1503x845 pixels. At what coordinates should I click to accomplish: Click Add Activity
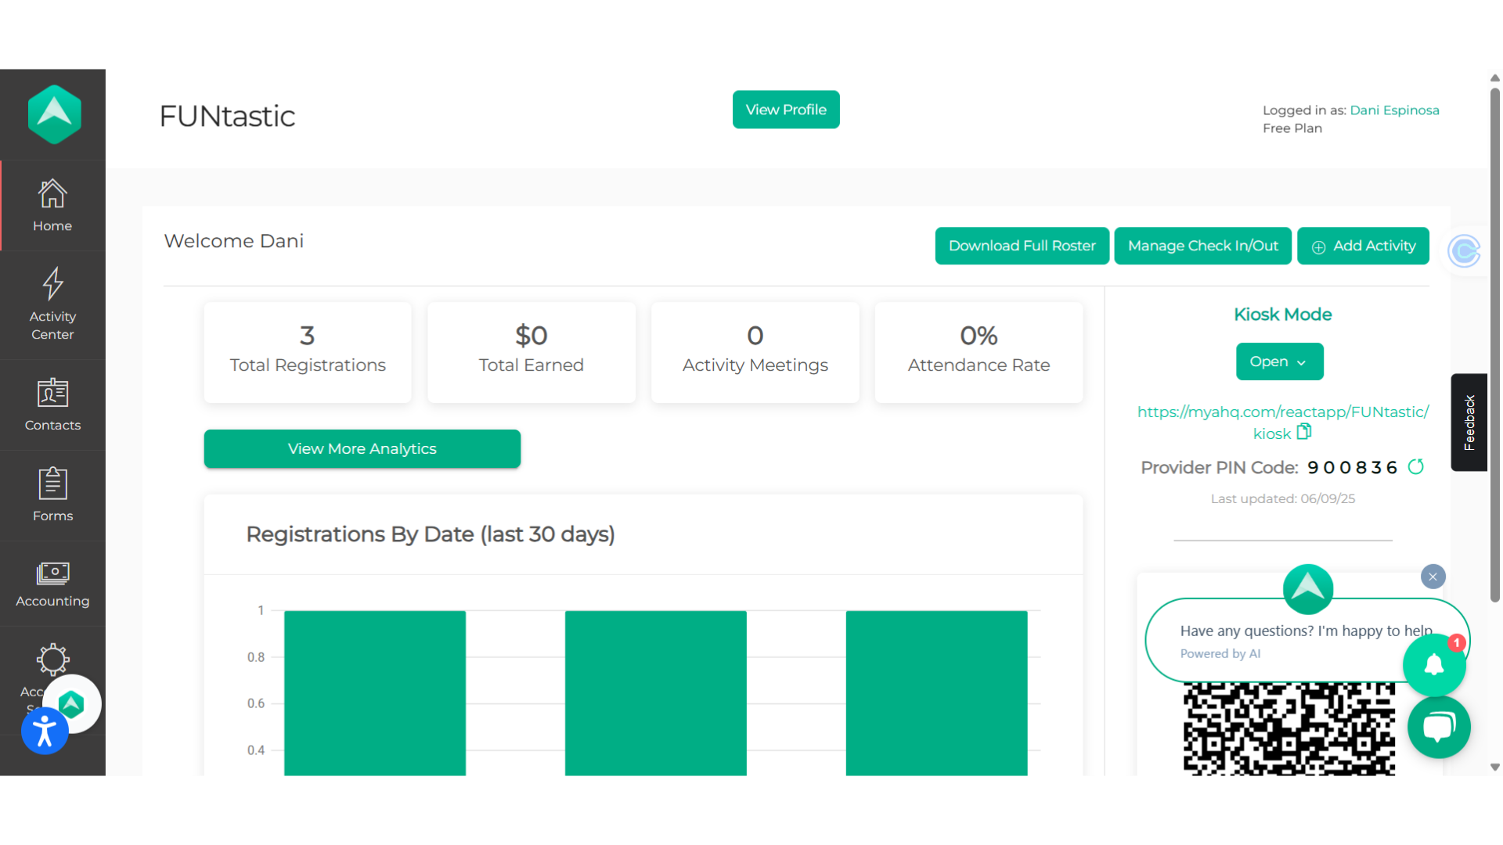pyautogui.click(x=1363, y=246)
